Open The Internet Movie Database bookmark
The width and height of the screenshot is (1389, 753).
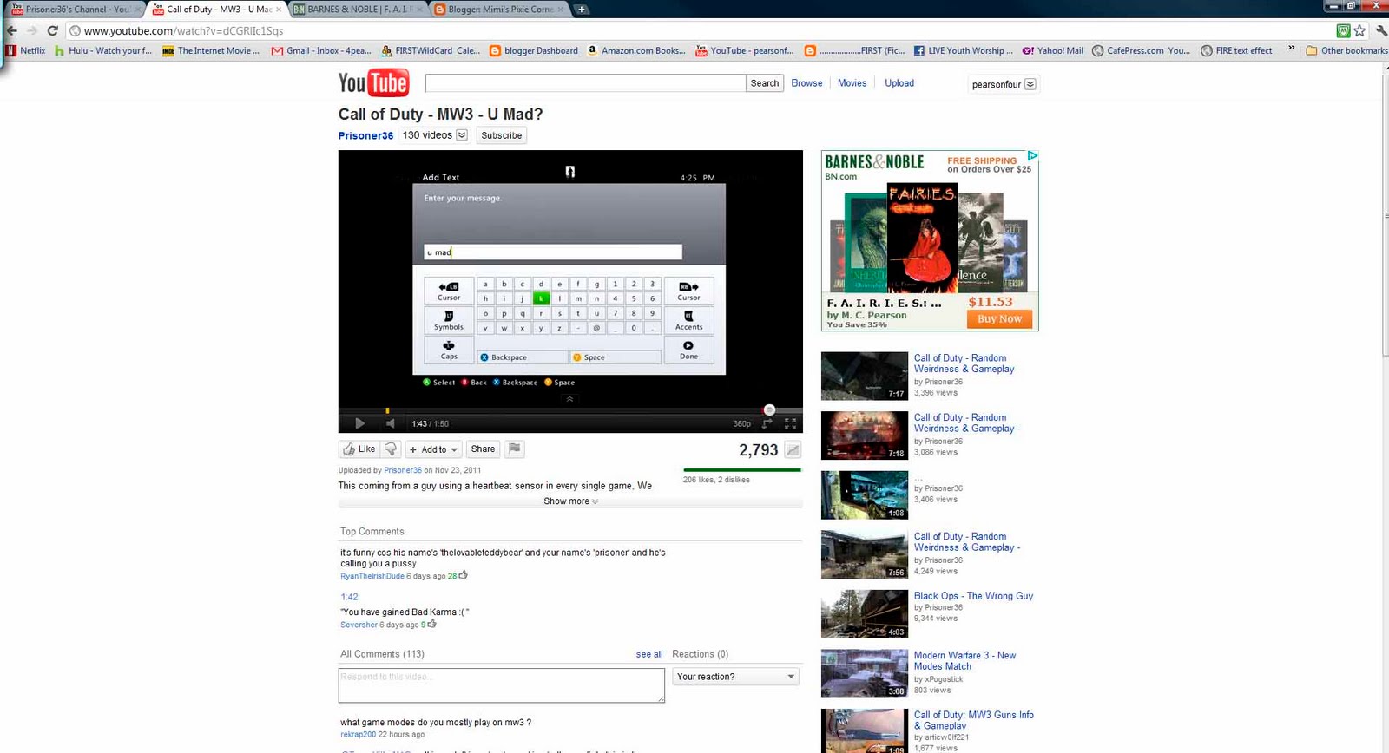click(211, 50)
